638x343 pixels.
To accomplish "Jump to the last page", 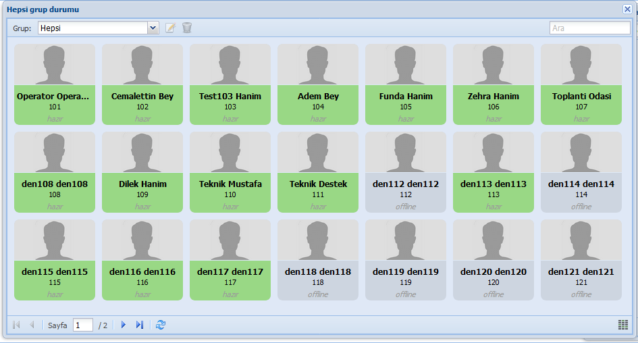I will coord(139,325).
